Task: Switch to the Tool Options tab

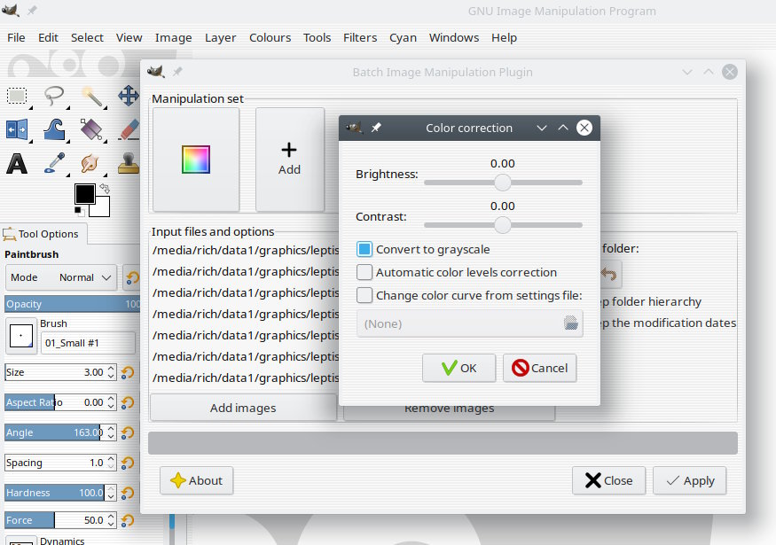Action: click(x=43, y=234)
